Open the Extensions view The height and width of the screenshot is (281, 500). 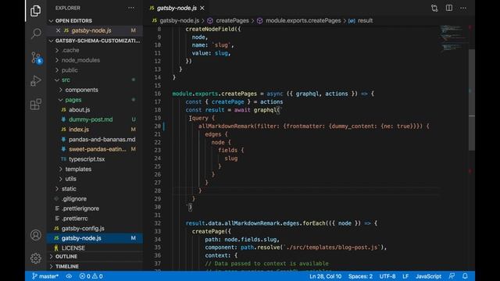pos(36,104)
